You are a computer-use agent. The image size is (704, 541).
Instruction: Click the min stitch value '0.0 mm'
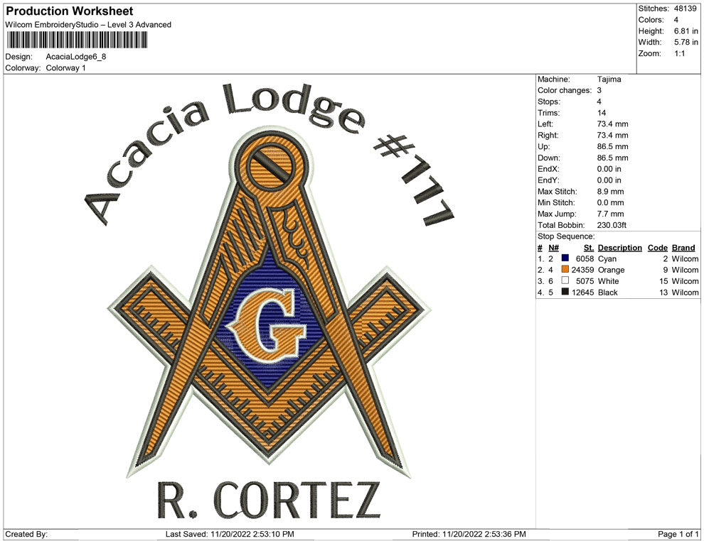(x=610, y=202)
